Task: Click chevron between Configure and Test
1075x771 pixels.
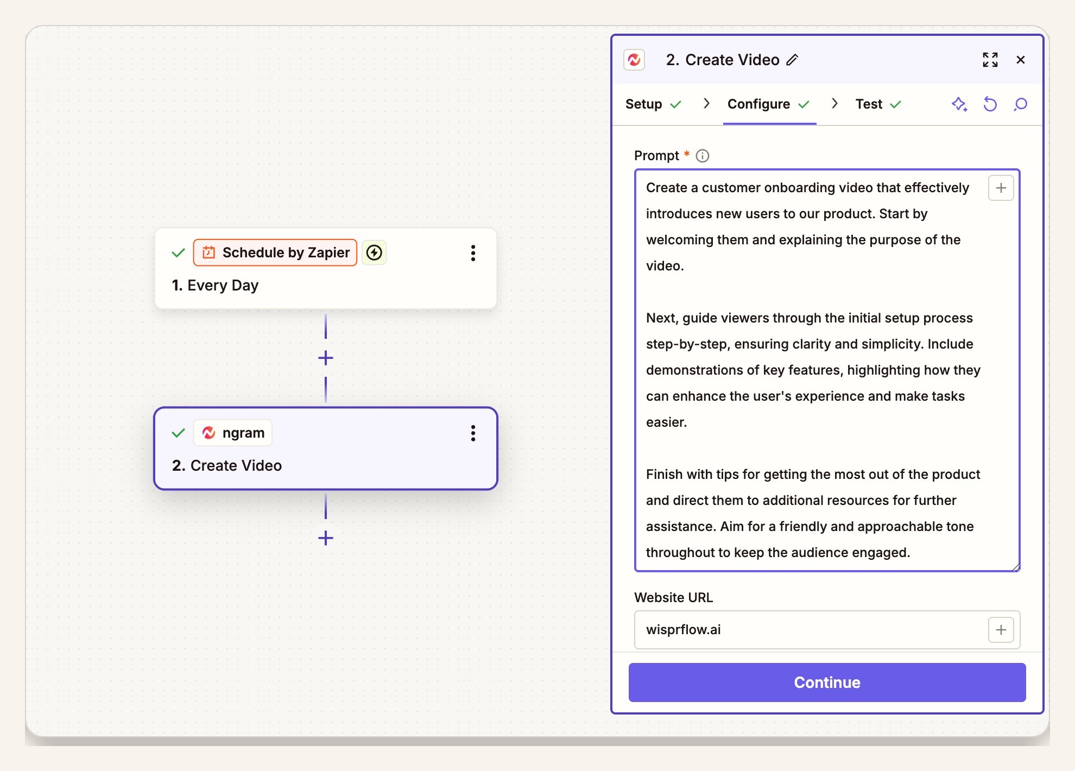Action: coord(834,104)
